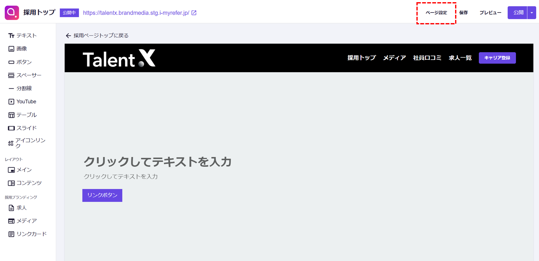
Task: Open ページ設定 page settings
Action: point(436,13)
